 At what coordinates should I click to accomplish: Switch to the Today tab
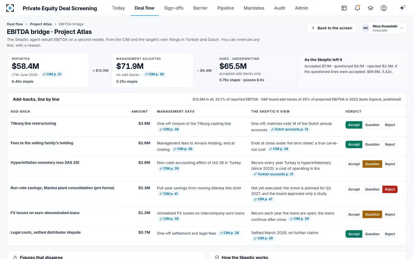(118, 8)
